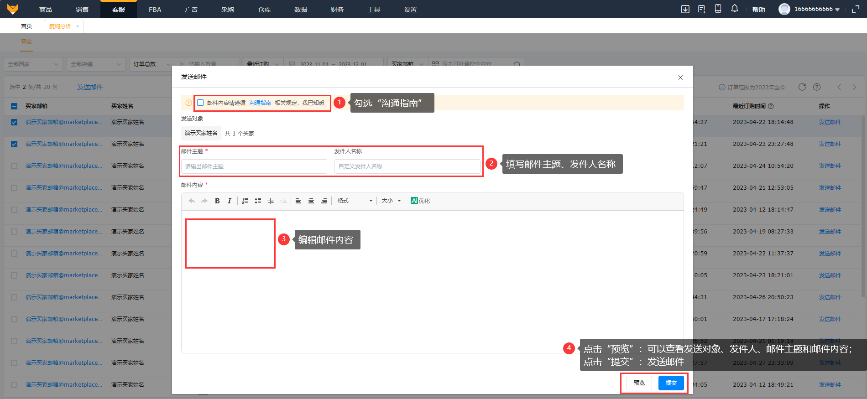Close the 复购分析 tab
This screenshot has width=867, height=399.
(x=78, y=26)
